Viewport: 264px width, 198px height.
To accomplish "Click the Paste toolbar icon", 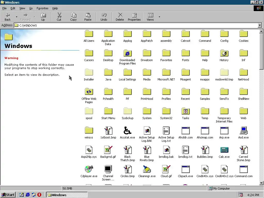I will click(88, 17).
